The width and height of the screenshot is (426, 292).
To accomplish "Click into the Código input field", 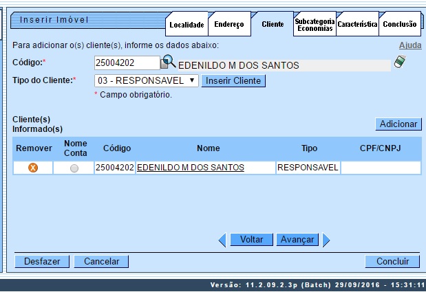I will coord(126,63).
